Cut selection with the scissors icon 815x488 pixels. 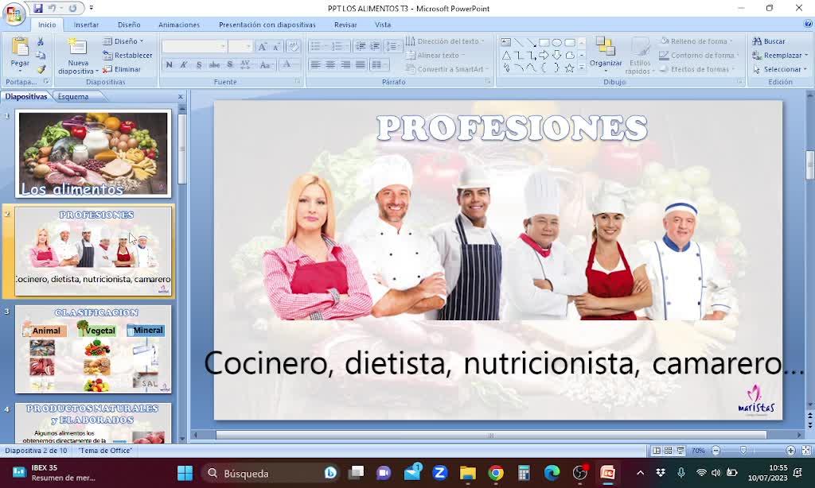(x=41, y=41)
